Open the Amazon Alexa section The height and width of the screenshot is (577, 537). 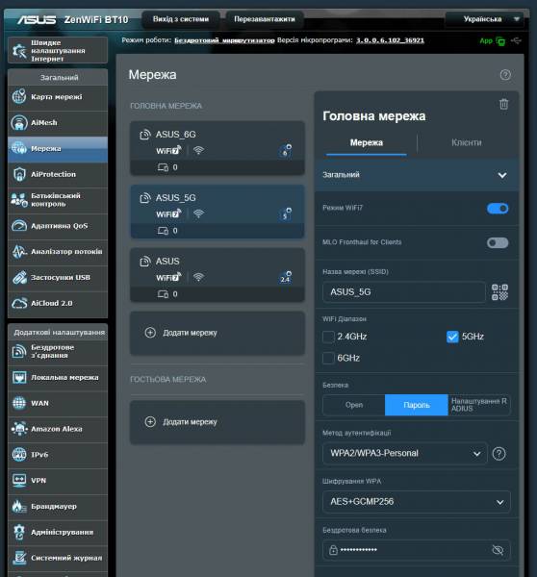tap(58, 429)
